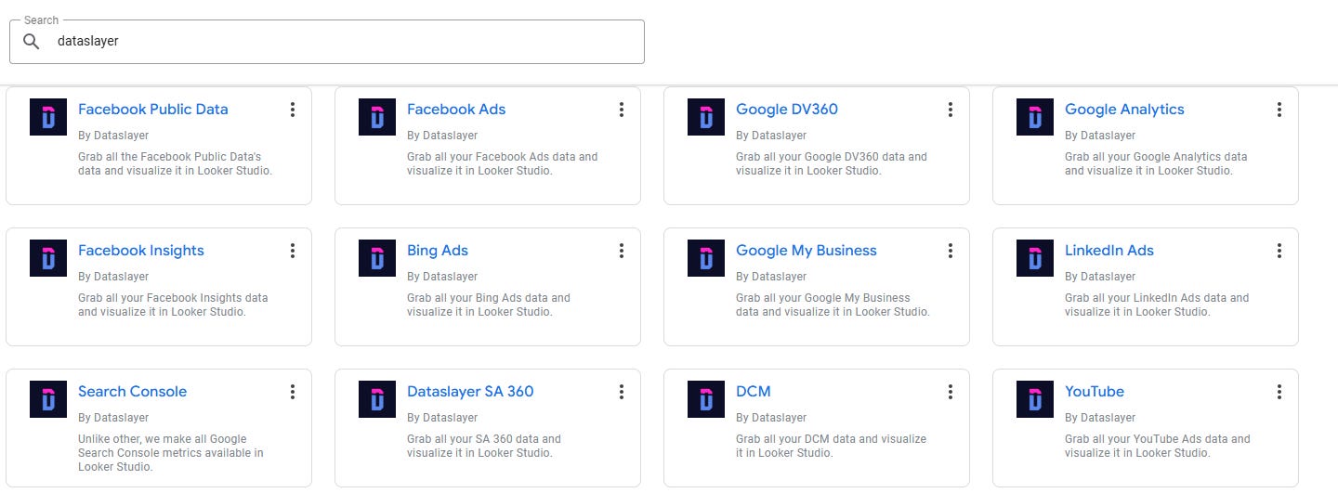Image resolution: width=1338 pixels, height=493 pixels.
Task: Click the Dataslayer logo on YouTube card
Action: pos(1035,399)
